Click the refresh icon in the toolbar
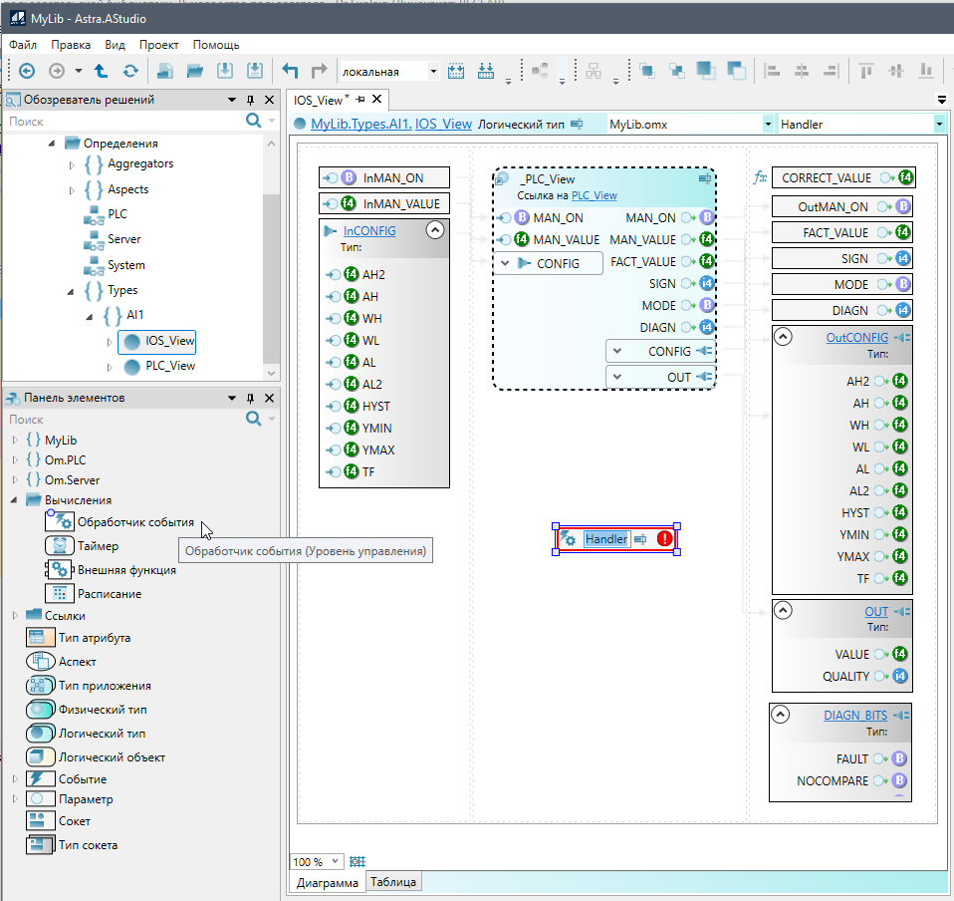The width and height of the screenshot is (954, 901). coord(130,71)
